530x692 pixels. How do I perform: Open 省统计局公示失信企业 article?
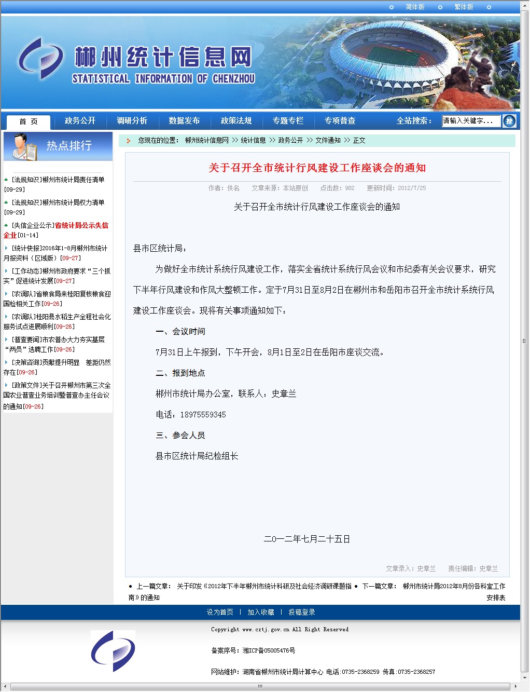[56, 230]
